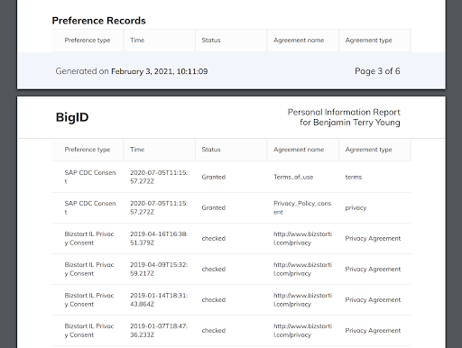462x348 pixels.
Task: Select the Terms_of_use agreement name cell
Action: [x=293, y=177]
